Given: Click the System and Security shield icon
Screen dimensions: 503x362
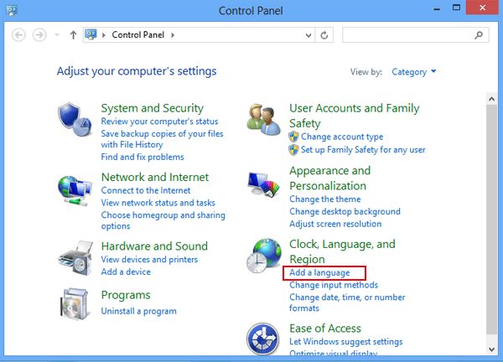Looking at the screenshot, I should tap(75, 120).
